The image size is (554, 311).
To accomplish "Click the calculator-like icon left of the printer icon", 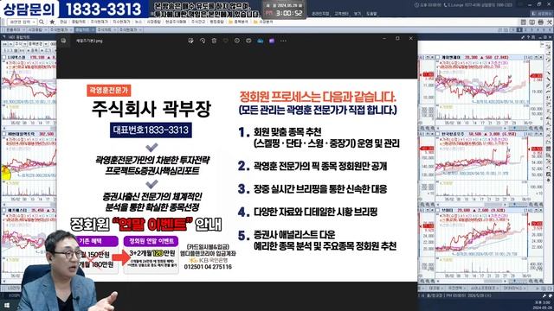I will pos(523,22).
